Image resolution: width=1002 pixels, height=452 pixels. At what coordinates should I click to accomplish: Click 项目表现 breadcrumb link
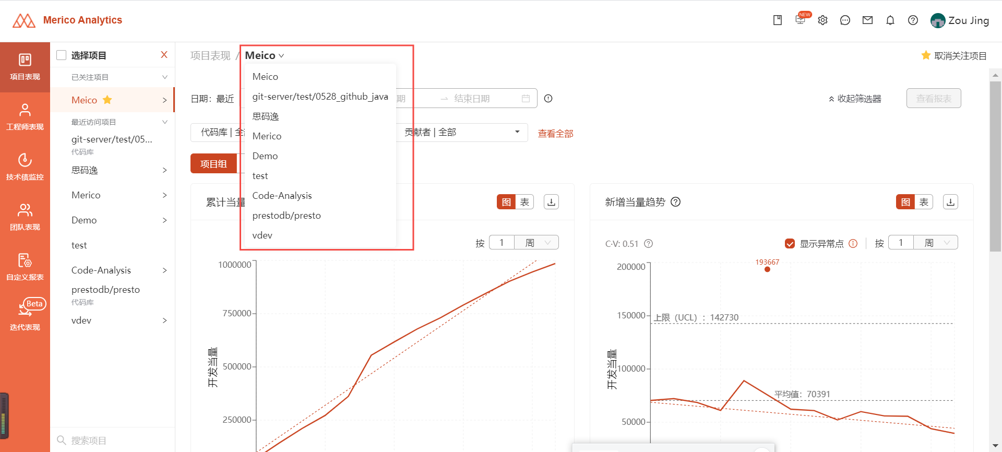click(210, 55)
